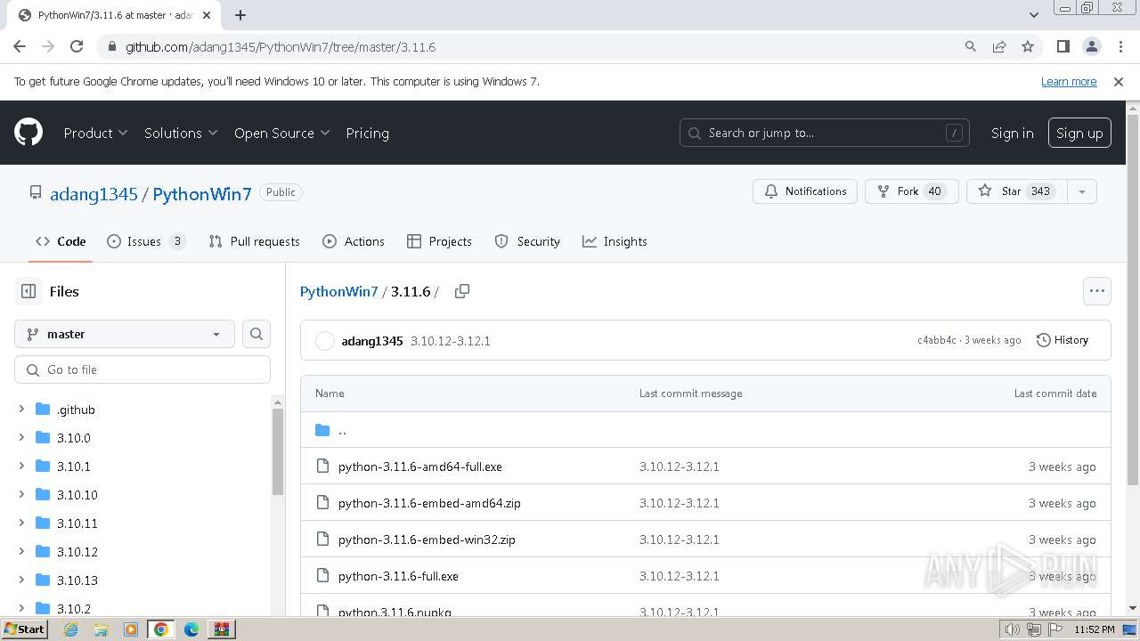Bookmark this page with the star icon

point(1028,46)
